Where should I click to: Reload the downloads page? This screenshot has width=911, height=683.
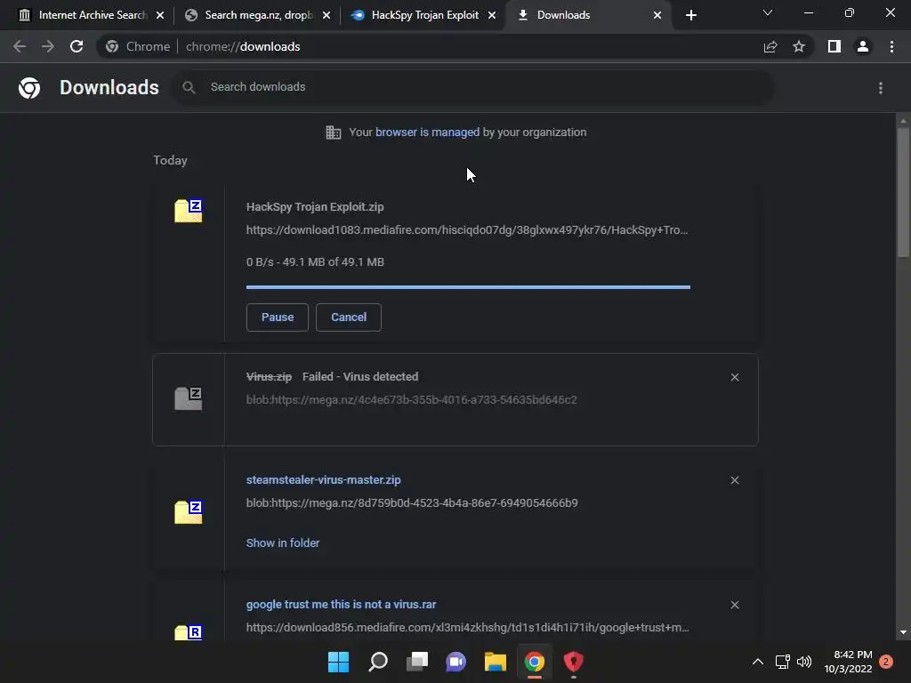click(x=77, y=46)
